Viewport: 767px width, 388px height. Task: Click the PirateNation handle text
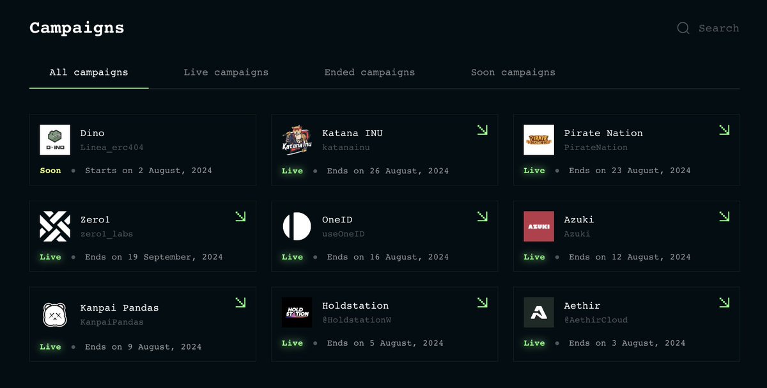pos(596,148)
